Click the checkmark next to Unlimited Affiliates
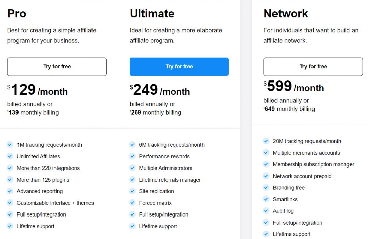The width and height of the screenshot is (368, 239). pos(10,156)
